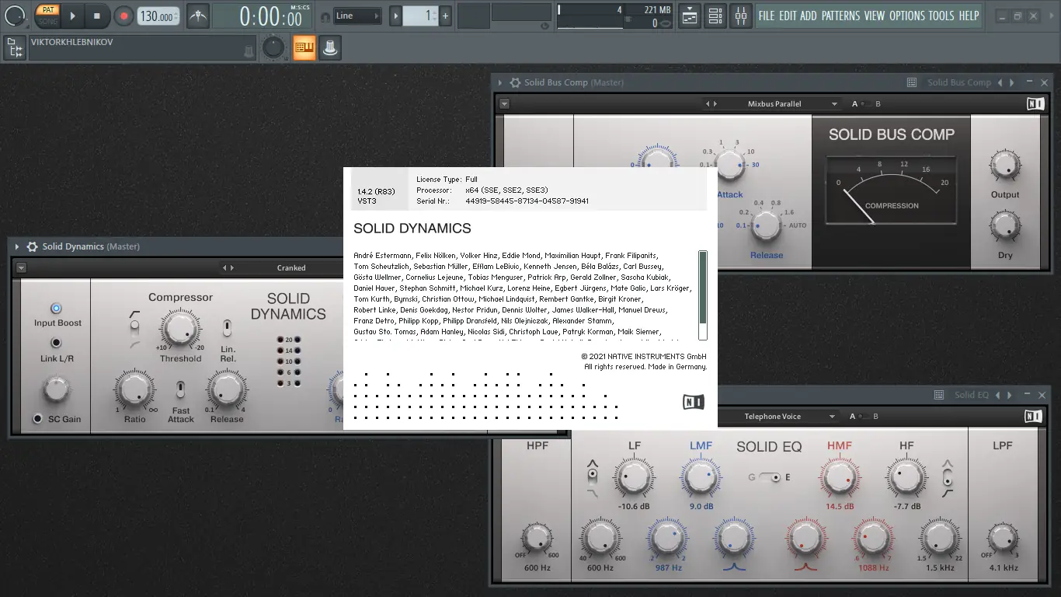The image size is (1061, 597).
Task: Open the Solid Bus Comp gear settings icon
Action: click(514, 82)
